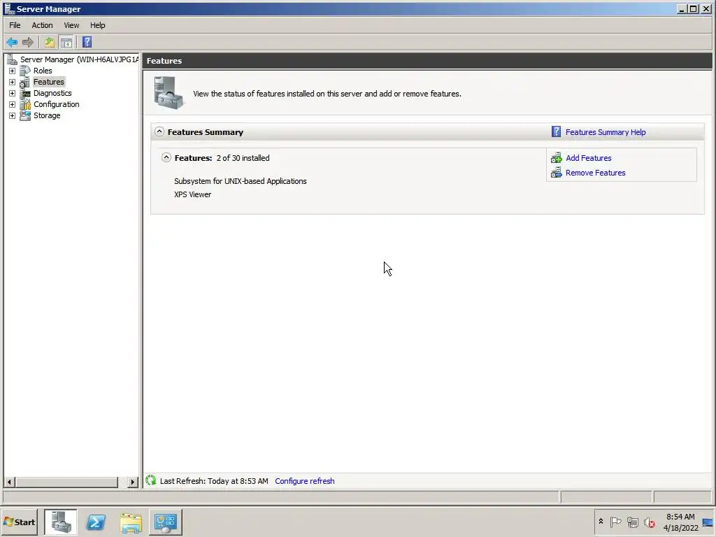Expand the Diagnostics tree node

[x=13, y=93]
